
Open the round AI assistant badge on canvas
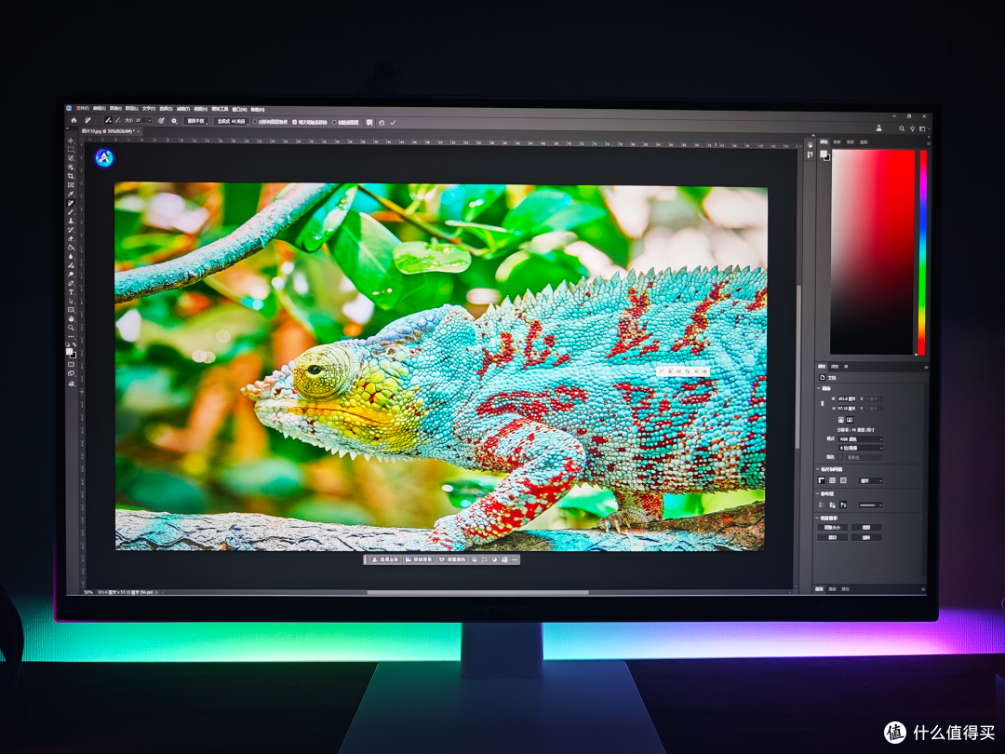click(104, 157)
